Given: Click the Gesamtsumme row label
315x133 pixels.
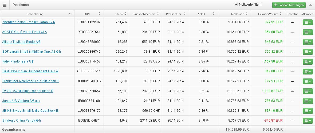Looking at the screenshot, I should (14, 129).
